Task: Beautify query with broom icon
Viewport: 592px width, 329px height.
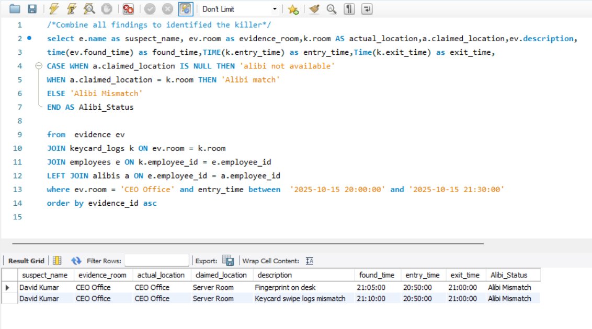Action: coord(314,9)
